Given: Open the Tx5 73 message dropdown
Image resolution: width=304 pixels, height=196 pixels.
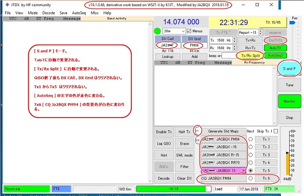Looking at the screenshot, I should click(244, 170).
